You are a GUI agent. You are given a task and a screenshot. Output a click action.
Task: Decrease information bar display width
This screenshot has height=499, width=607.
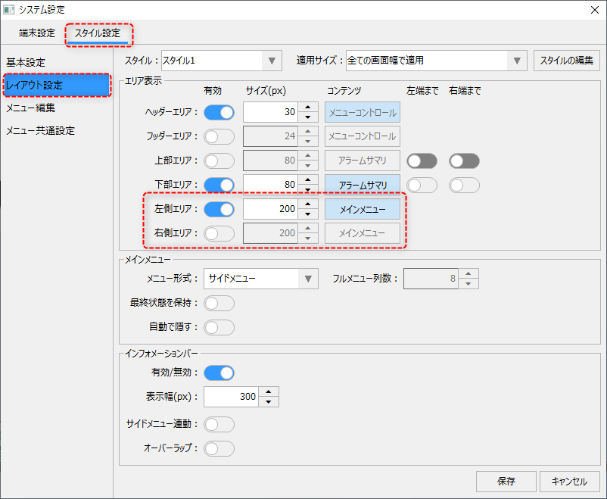point(269,401)
